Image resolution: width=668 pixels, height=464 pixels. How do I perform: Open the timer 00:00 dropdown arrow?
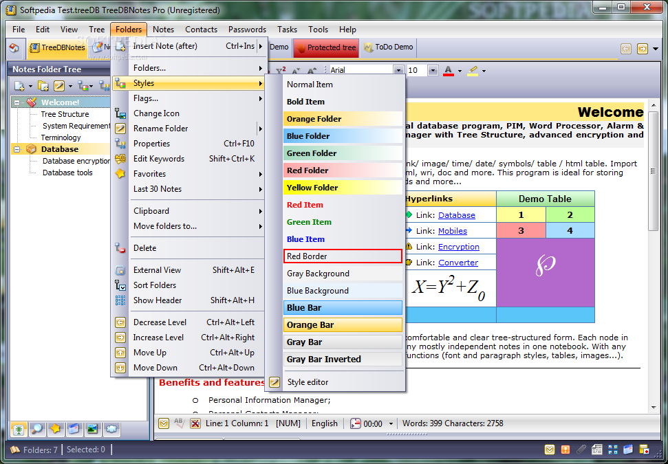click(391, 423)
